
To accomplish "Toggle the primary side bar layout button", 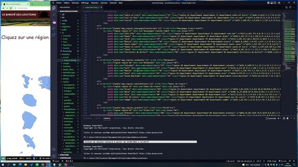I will tap(268, 3).
